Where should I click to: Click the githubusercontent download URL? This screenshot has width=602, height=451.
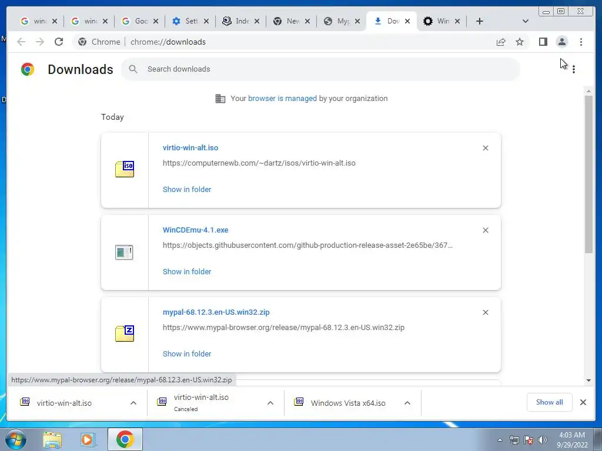[307, 245]
